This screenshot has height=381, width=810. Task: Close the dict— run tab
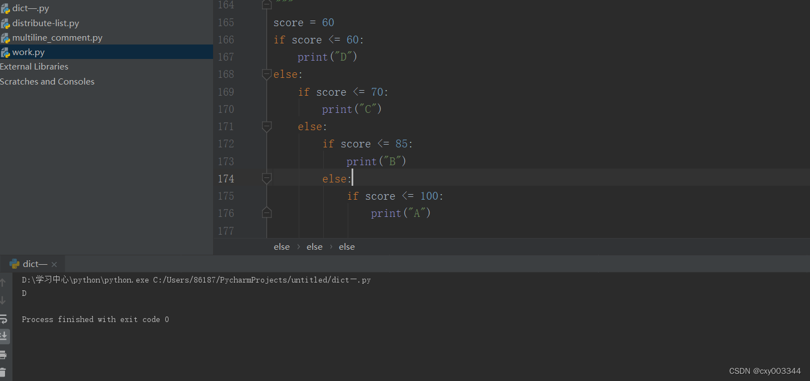(54, 264)
